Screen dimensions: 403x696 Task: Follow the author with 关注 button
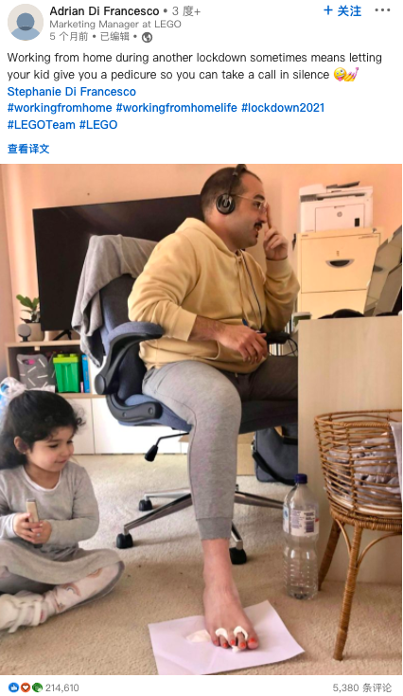point(342,10)
